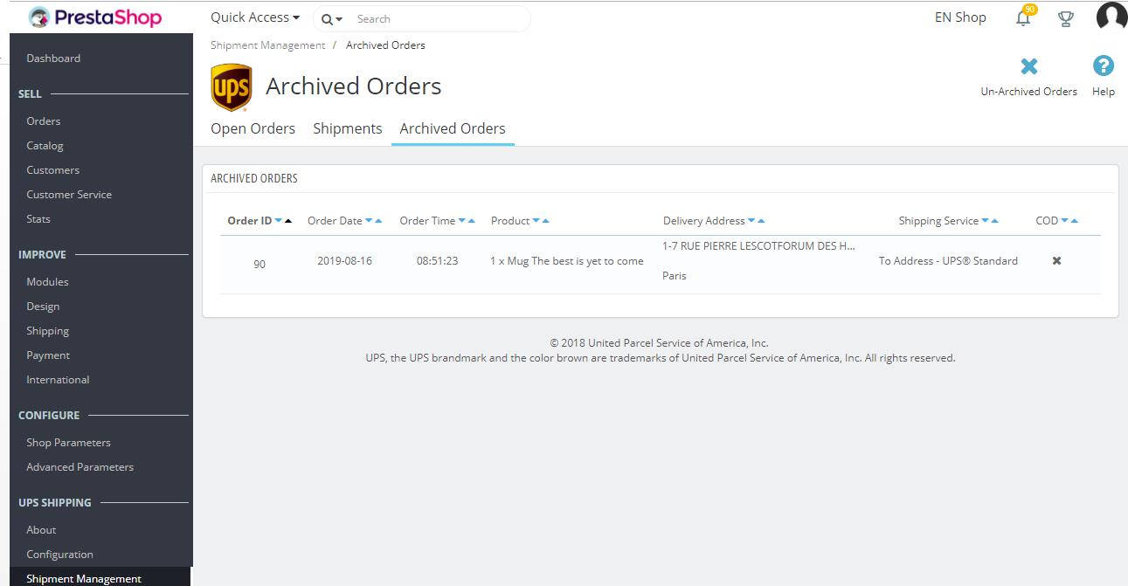The width and height of the screenshot is (1128, 586).
Task: Open Orders in the sidebar
Action: 44,121
